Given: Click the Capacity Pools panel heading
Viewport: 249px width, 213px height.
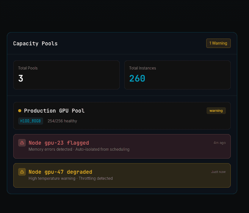Looking at the screenshot, I should pyautogui.click(x=35, y=43).
